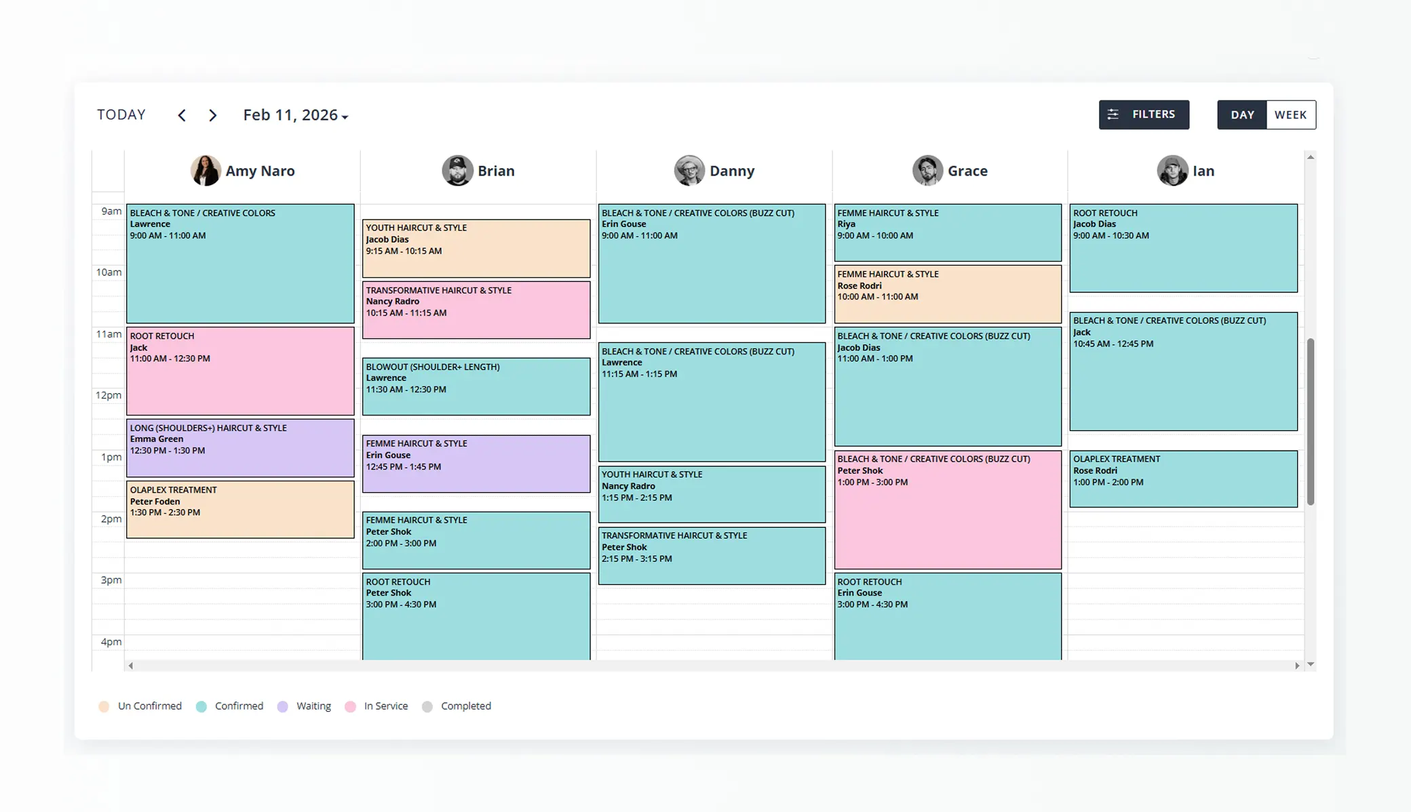Toggle the Waiting status legend
Viewport: 1411px width, 812px height.
tap(303, 706)
